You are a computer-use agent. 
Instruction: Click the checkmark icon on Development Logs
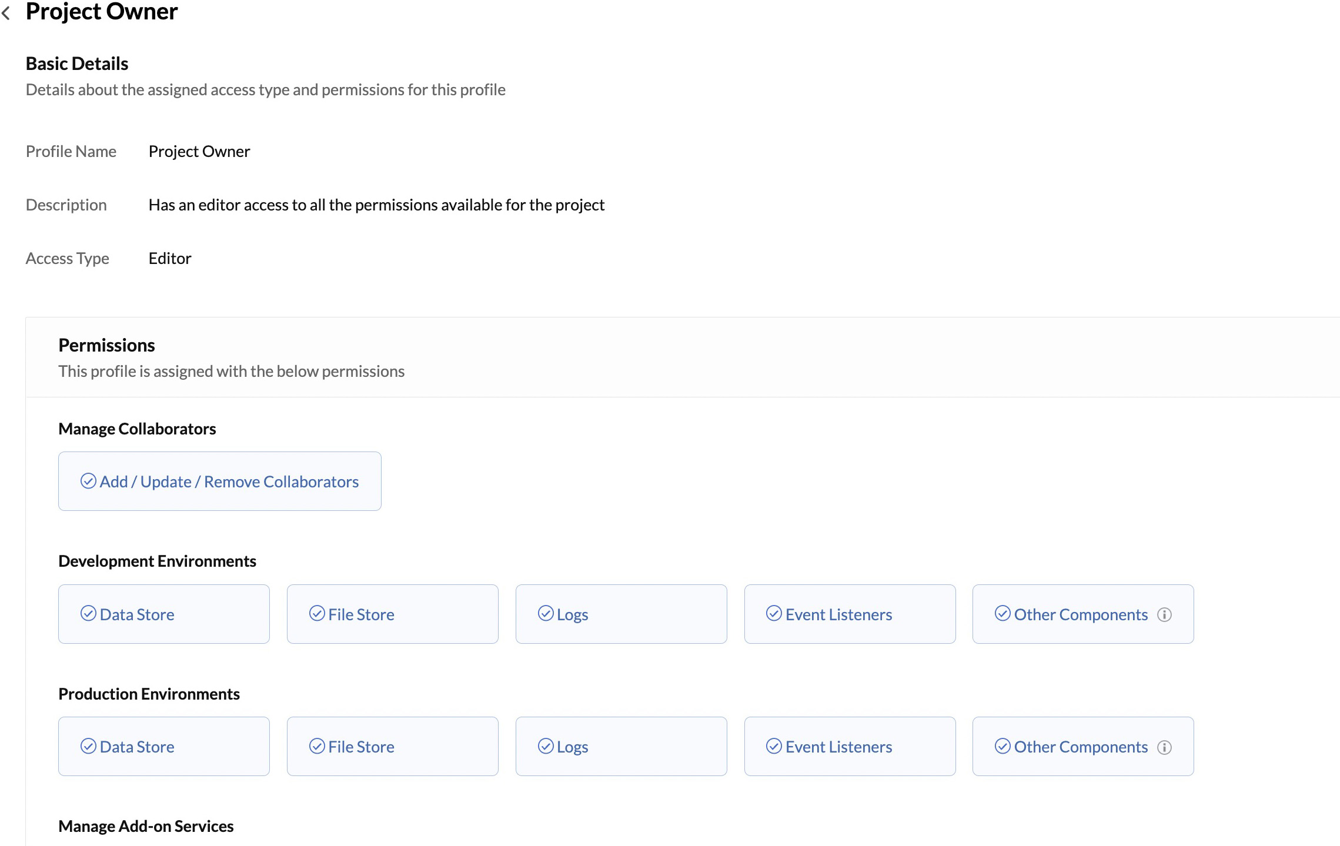[546, 614]
